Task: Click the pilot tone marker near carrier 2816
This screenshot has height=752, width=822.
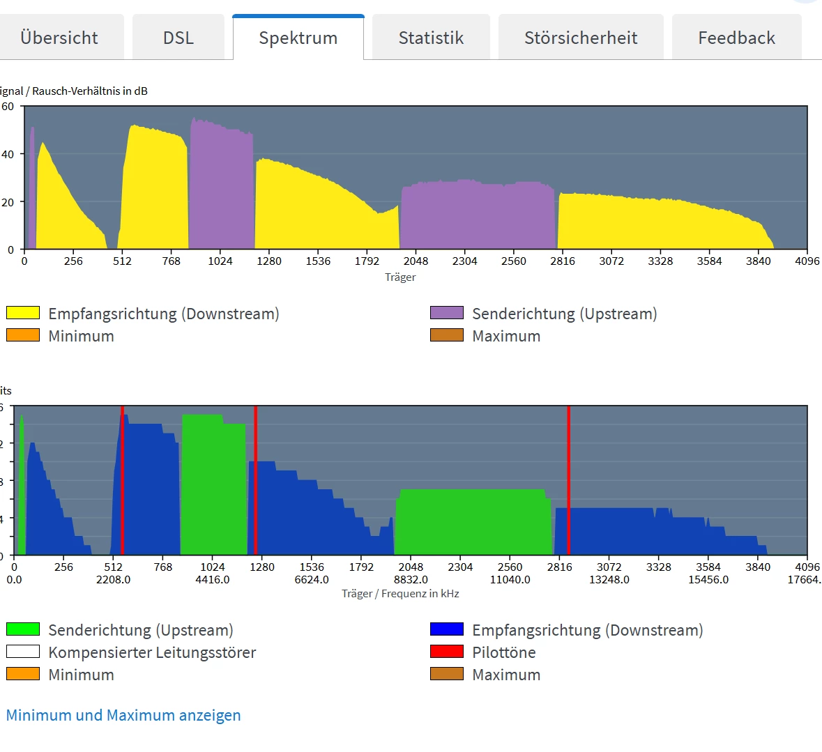Action: point(569,480)
